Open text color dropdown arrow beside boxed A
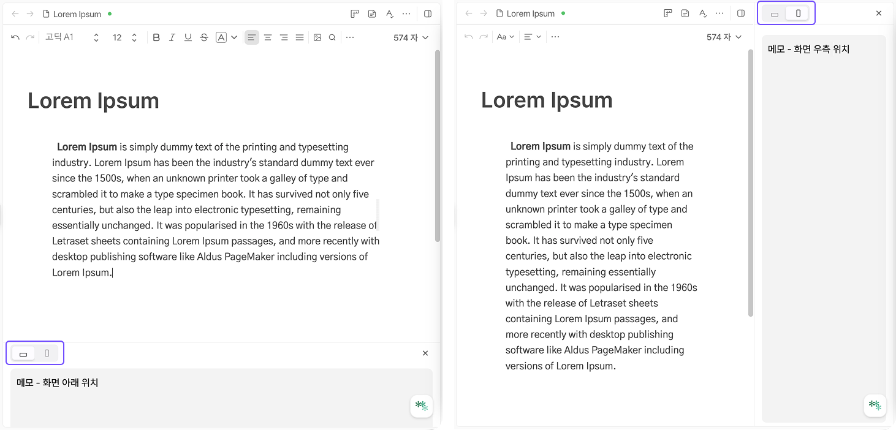Image resolution: width=896 pixels, height=430 pixels. tap(234, 37)
